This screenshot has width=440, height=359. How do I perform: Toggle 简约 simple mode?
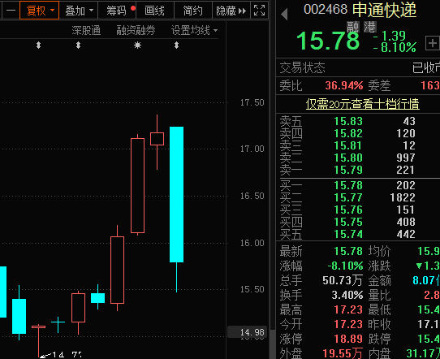(192, 11)
